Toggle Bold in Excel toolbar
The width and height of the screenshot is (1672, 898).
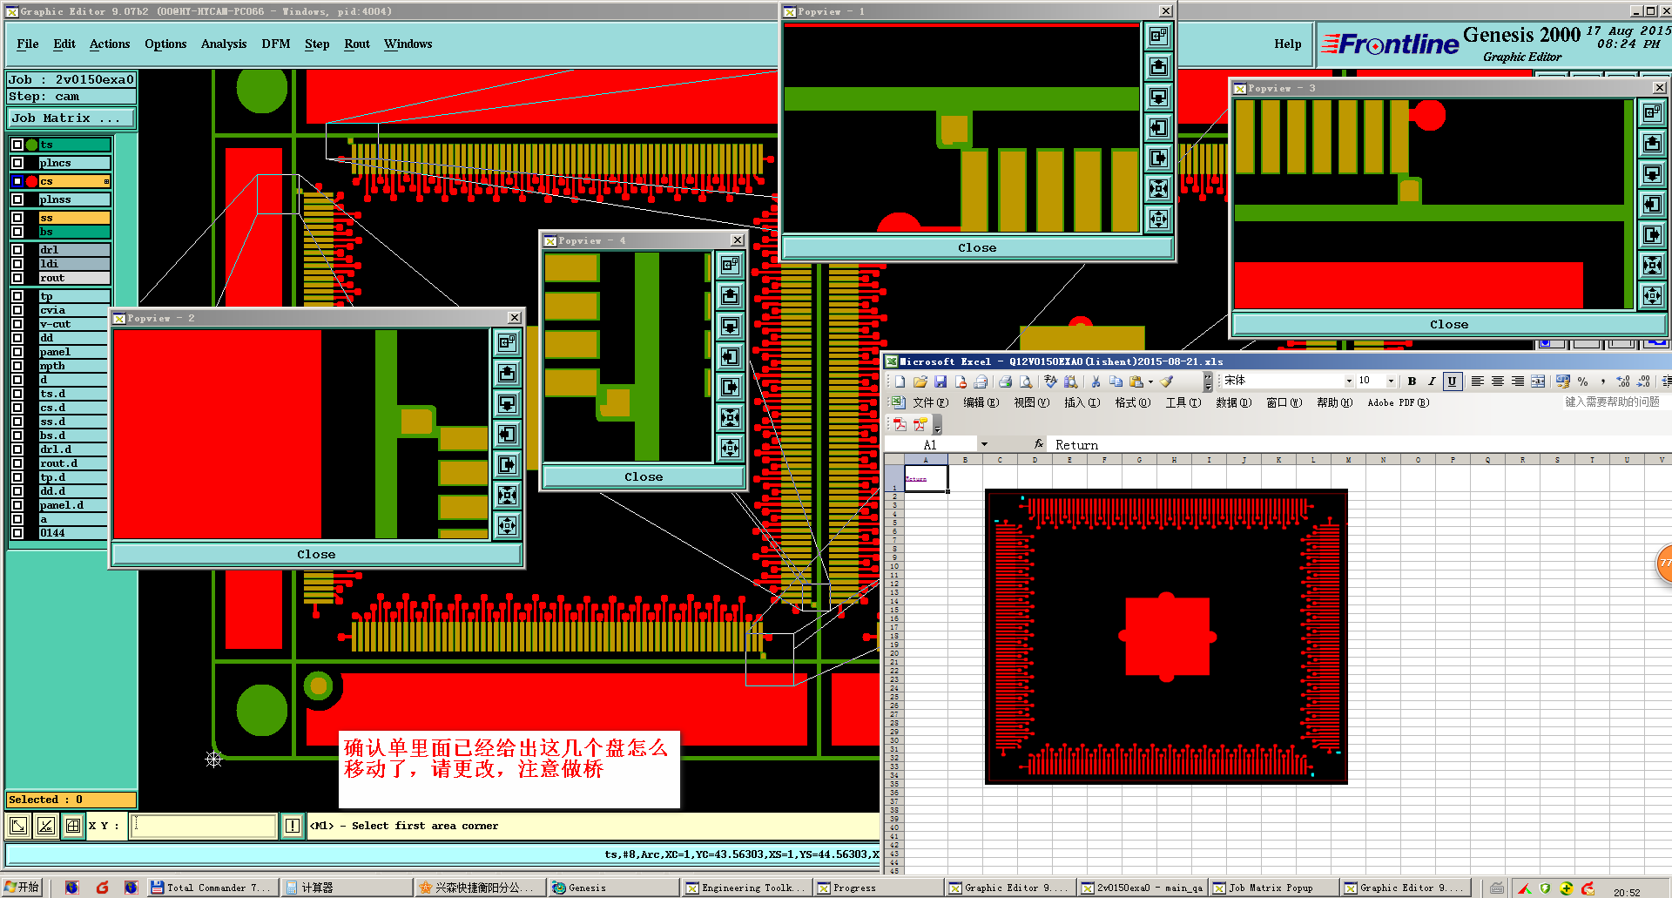click(x=1412, y=381)
